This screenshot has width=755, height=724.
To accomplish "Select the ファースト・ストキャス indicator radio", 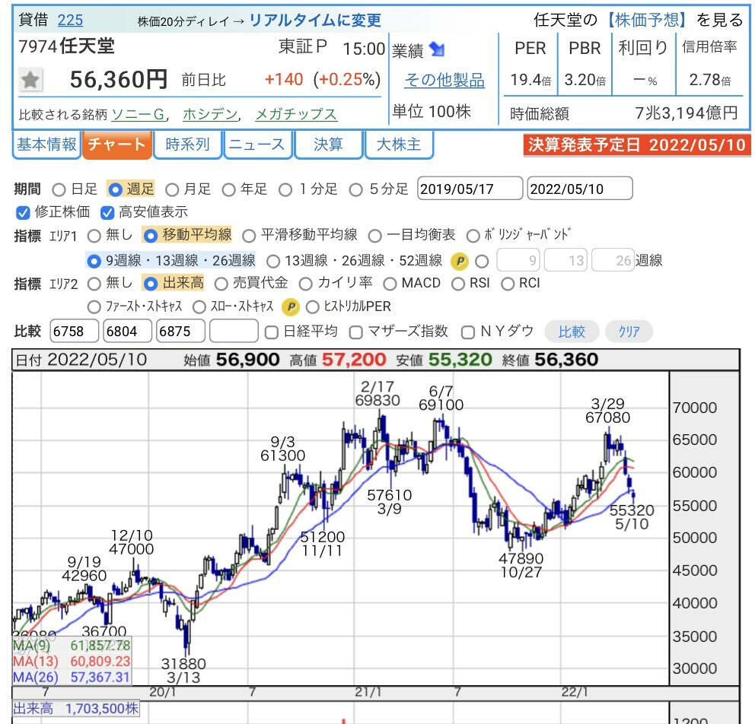I will tap(94, 306).
